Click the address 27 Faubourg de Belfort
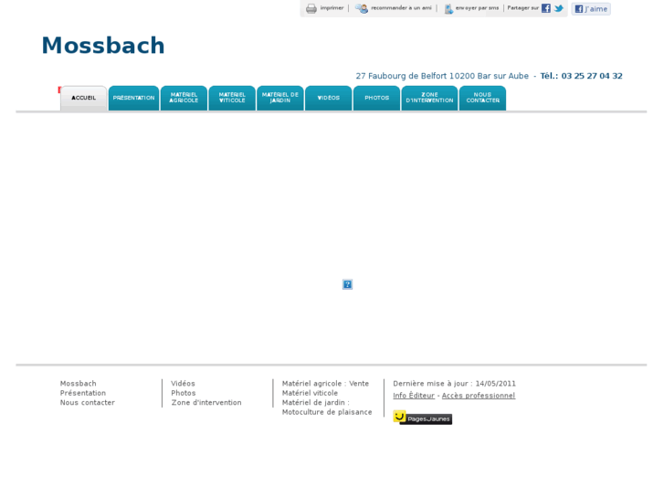The height and width of the screenshot is (498, 664). pos(401,76)
